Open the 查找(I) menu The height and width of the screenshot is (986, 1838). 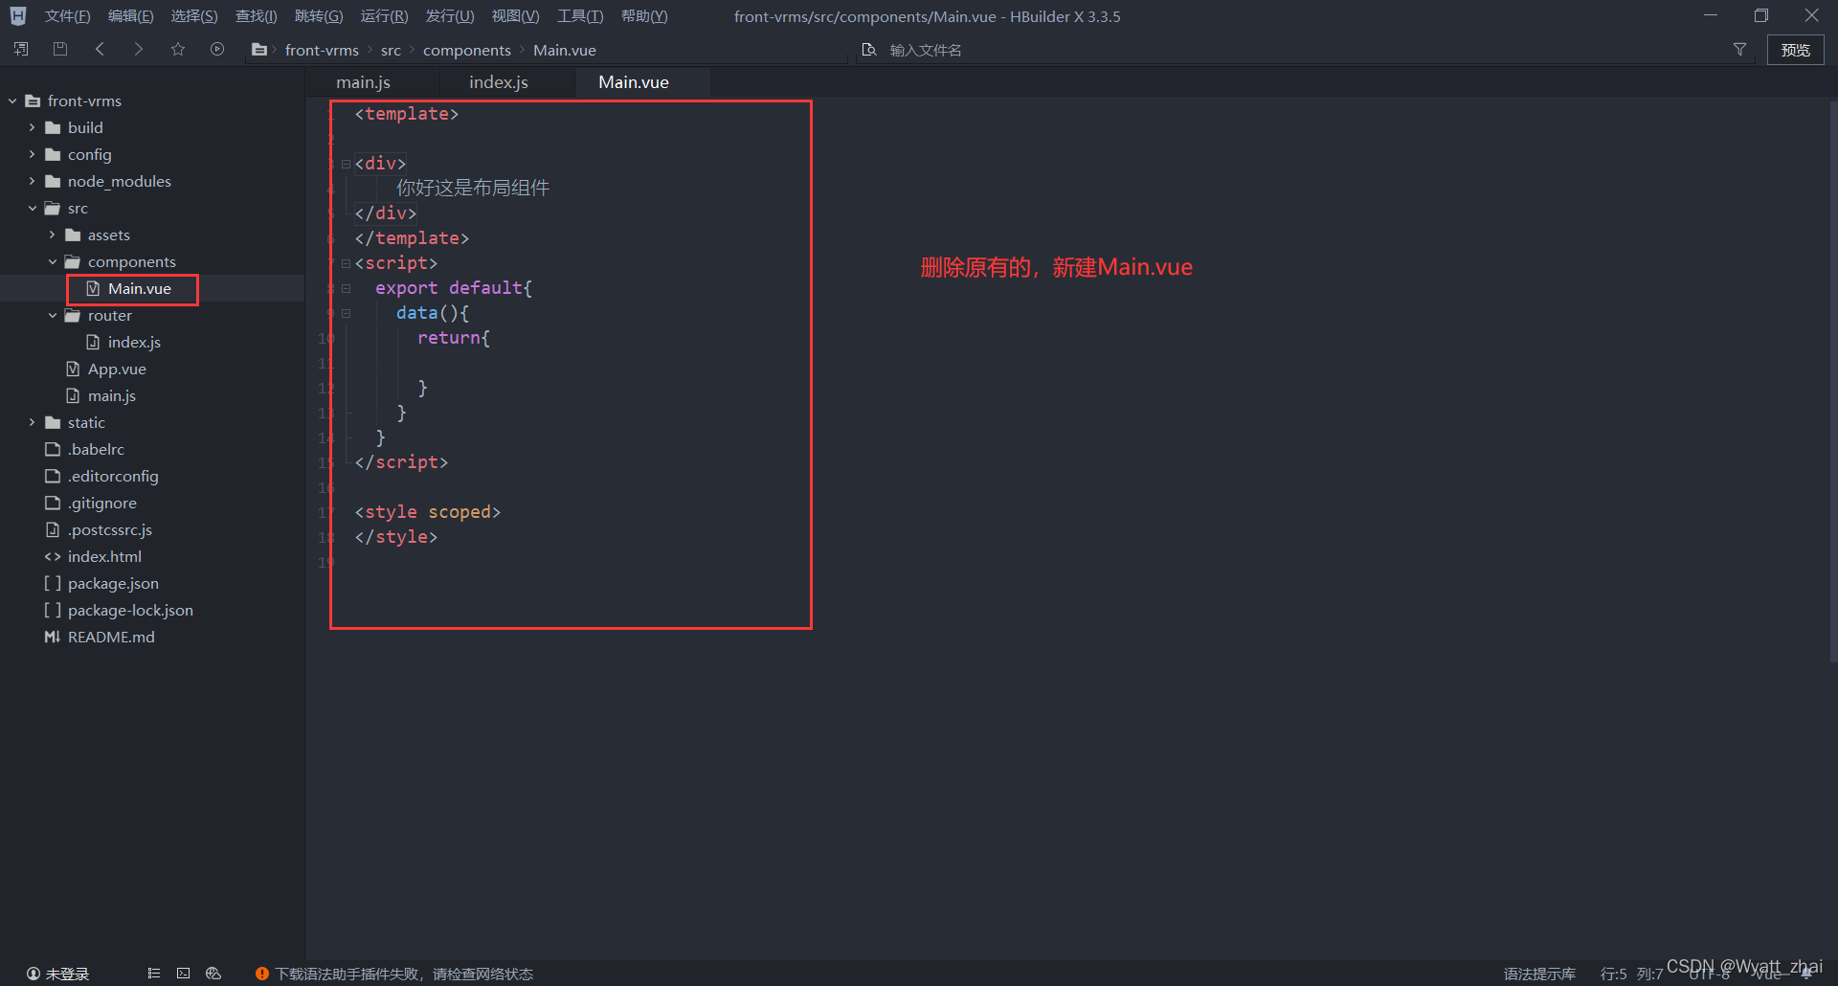(257, 16)
